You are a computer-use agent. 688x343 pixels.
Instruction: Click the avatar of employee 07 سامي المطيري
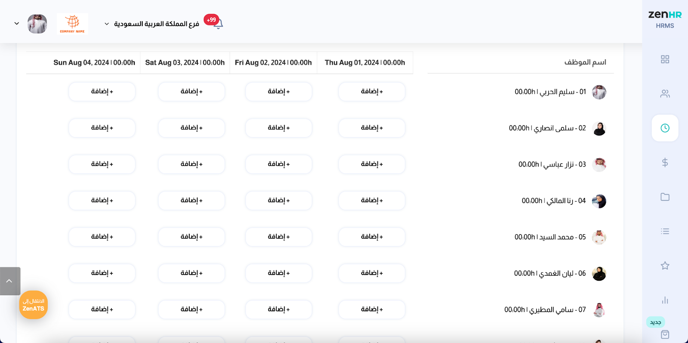click(x=599, y=310)
